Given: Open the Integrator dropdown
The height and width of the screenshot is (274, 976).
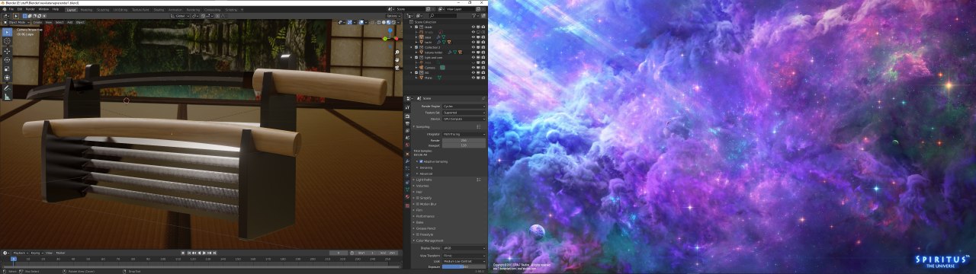Looking at the screenshot, I should pos(464,134).
